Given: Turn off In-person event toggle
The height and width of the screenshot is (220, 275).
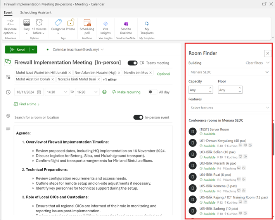Looking at the screenshot, I should pyautogui.click(x=138, y=117).
